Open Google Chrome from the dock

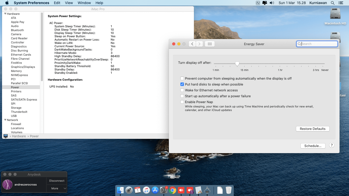click(x=172, y=190)
